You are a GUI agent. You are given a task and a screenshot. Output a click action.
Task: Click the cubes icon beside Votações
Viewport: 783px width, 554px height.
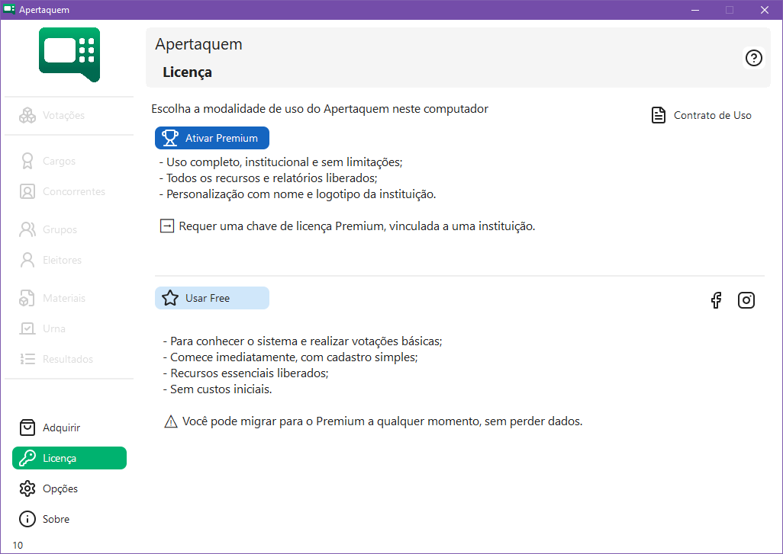pos(27,115)
